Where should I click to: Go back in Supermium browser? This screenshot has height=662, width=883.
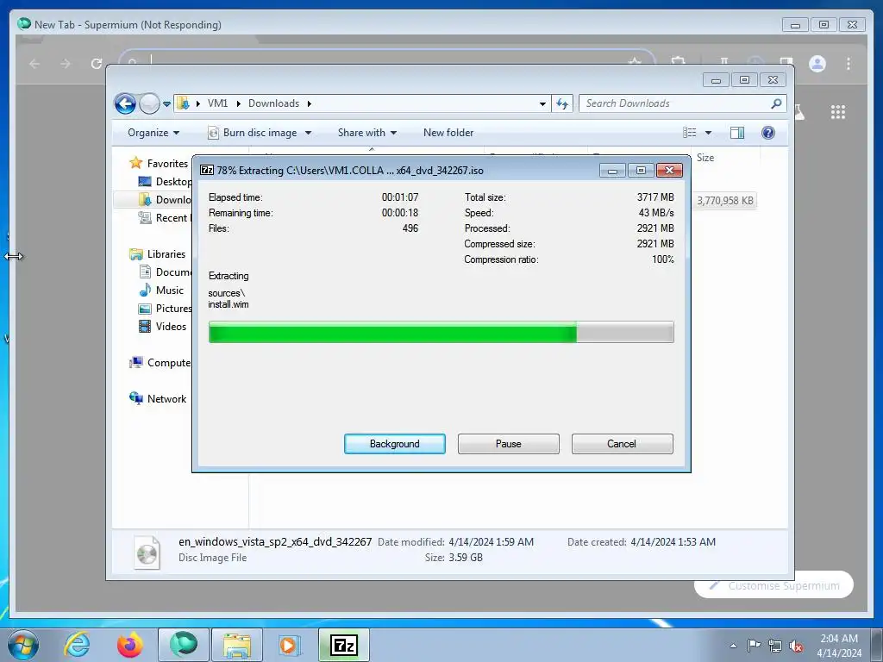click(34, 64)
